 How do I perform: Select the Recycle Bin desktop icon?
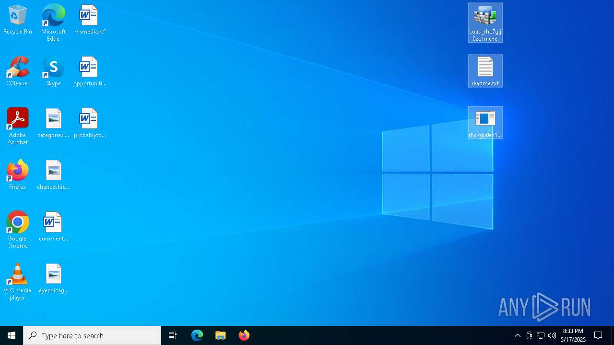click(x=18, y=20)
